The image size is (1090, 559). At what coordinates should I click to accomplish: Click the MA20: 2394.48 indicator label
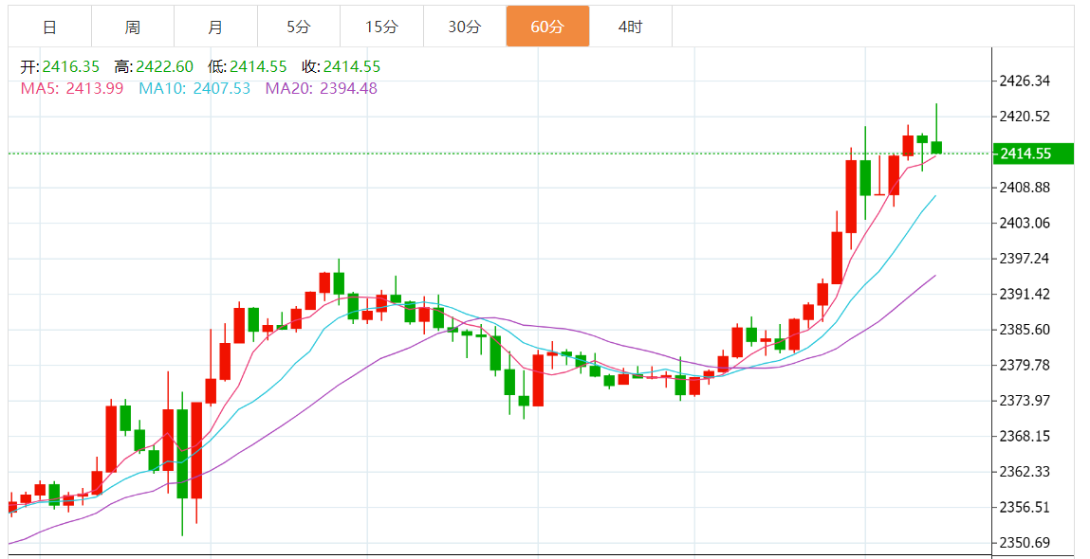322,88
